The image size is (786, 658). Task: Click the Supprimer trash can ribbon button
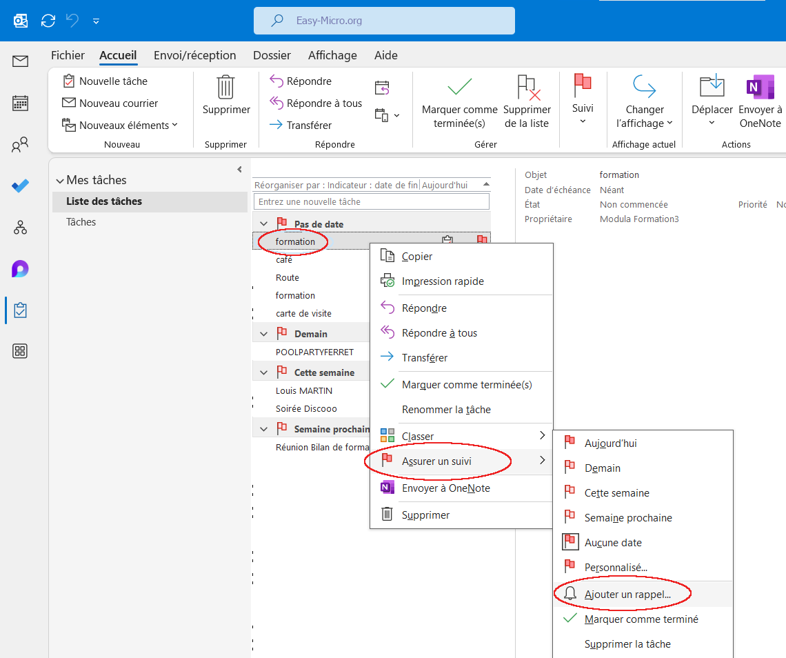(226, 96)
